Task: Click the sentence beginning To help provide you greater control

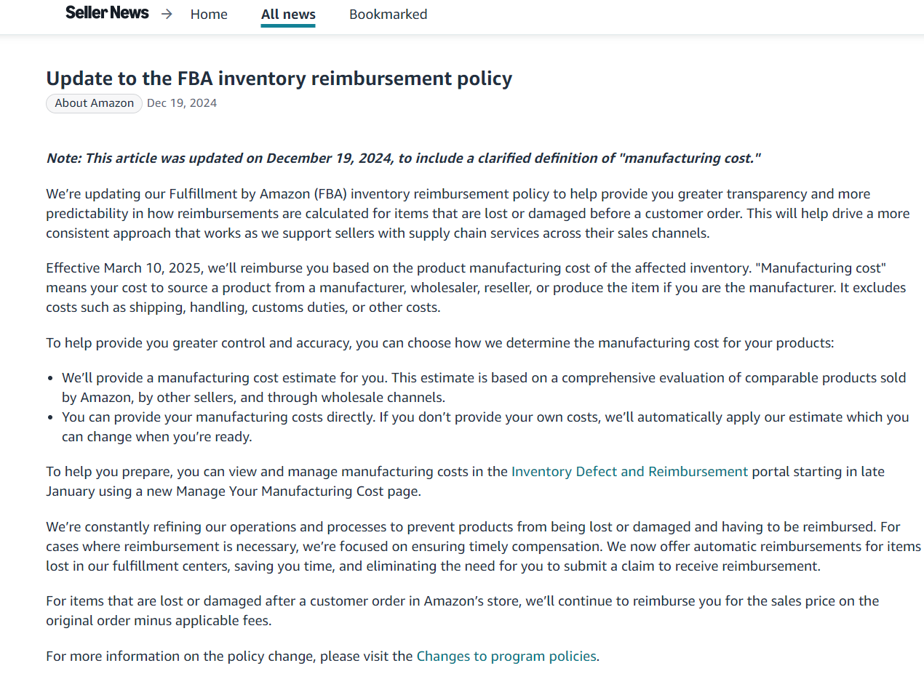Action: (440, 342)
